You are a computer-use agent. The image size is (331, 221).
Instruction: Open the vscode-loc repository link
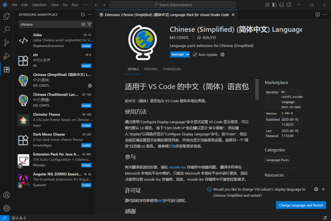[x=177, y=167]
